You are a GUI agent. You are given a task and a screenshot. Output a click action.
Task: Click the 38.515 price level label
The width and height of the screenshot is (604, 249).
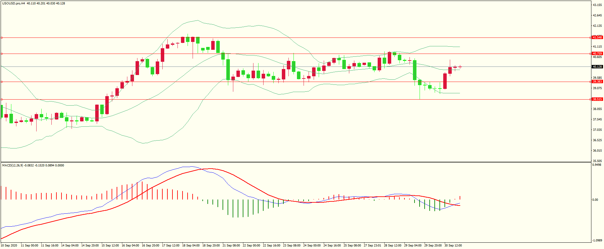tap(597, 99)
